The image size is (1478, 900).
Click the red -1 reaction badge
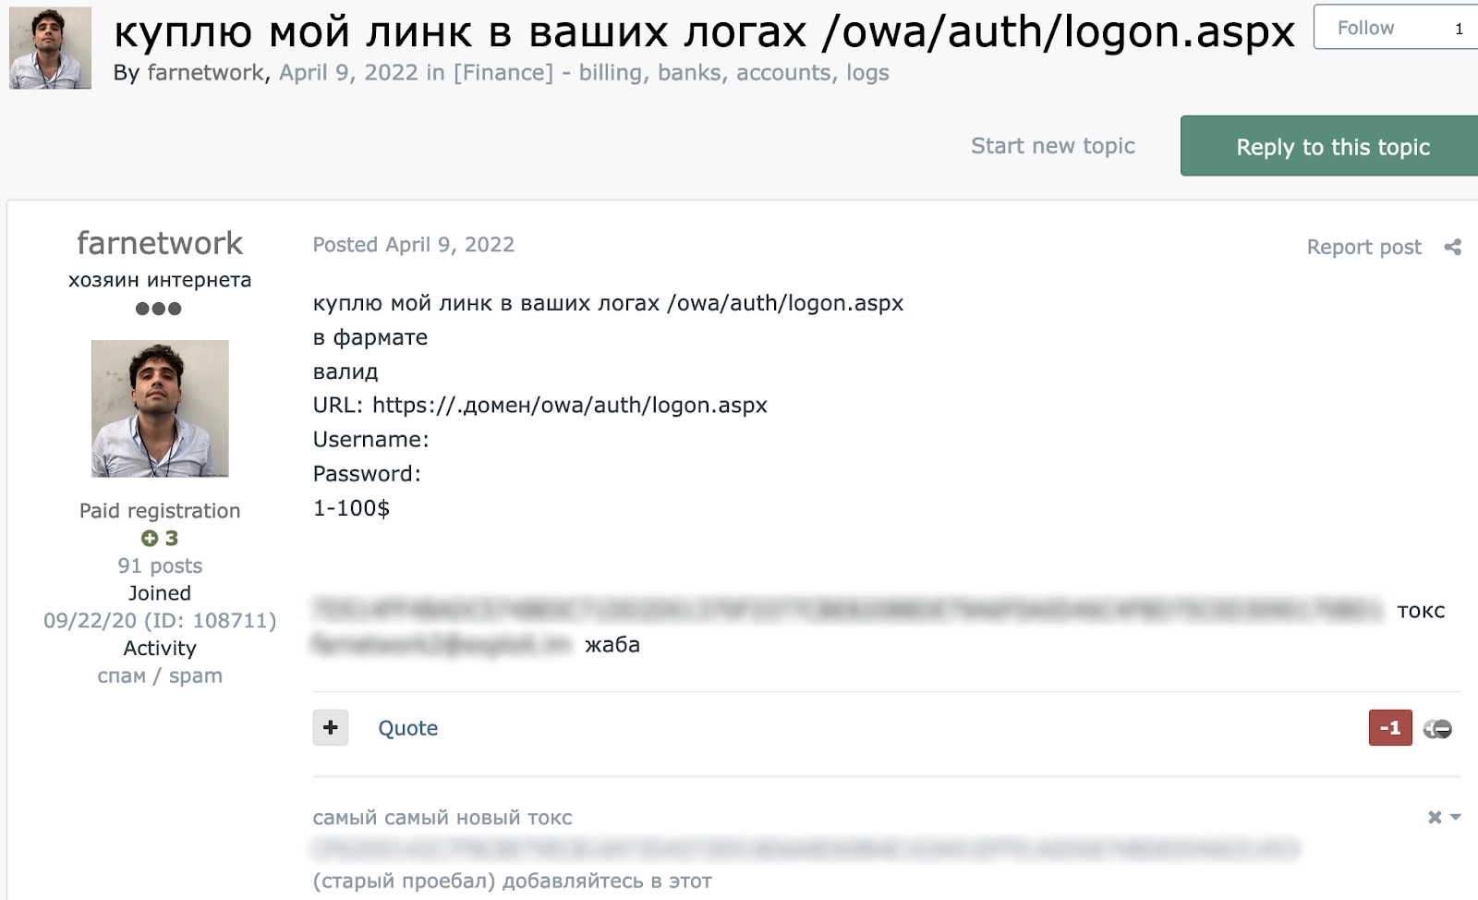tap(1389, 728)
